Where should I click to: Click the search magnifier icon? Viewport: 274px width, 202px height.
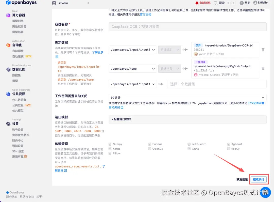(x=216, y=3)
